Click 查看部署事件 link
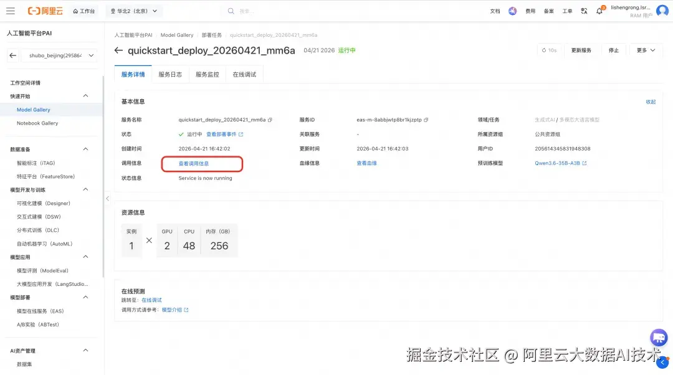The width and height of the screenshot is (673, 375). coord(224,135)
